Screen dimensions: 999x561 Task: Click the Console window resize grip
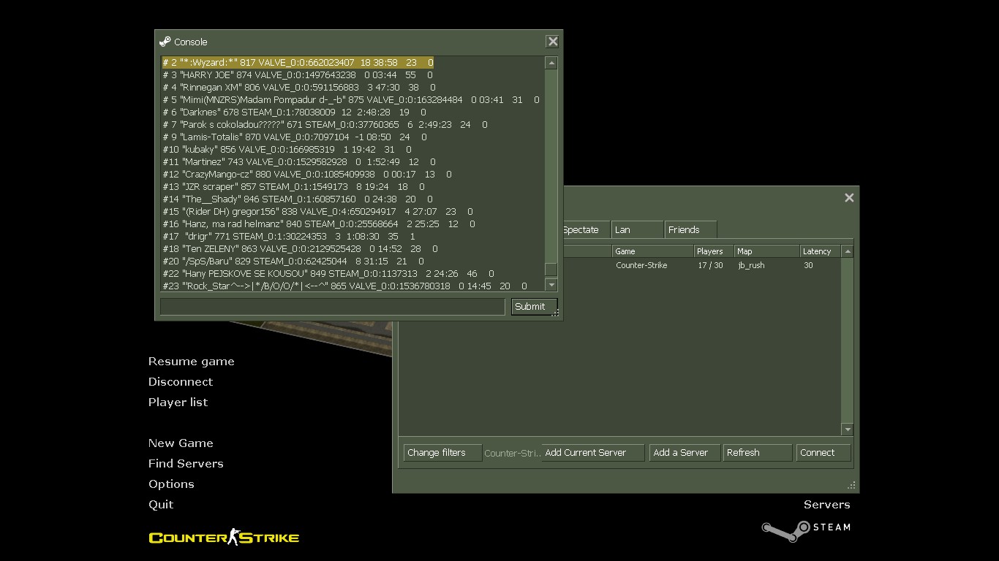(556, 313)
